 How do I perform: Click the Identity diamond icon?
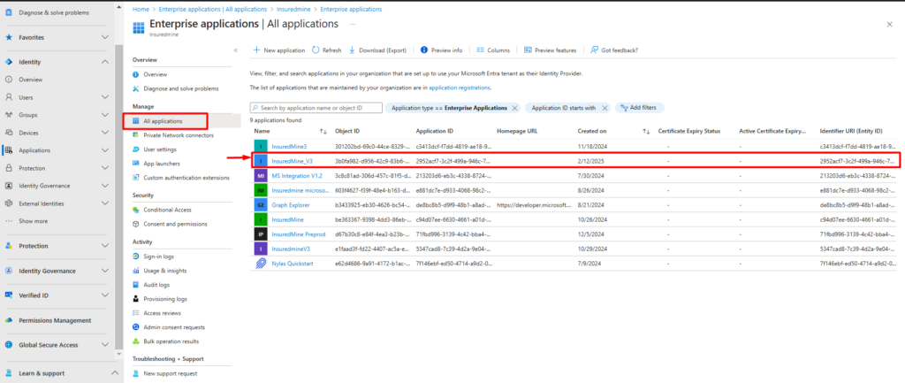point(9,62)
